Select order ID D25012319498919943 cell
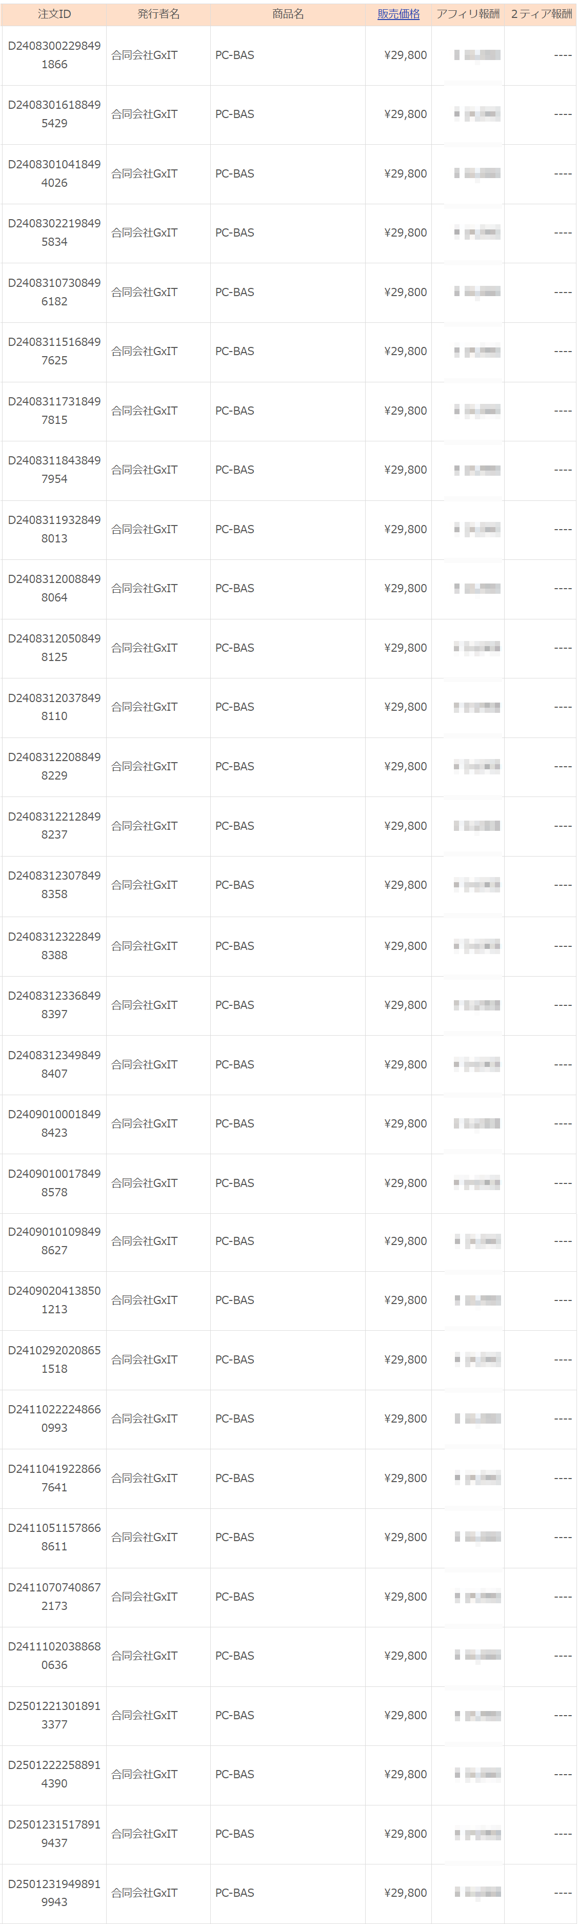 pos(54,1893)
